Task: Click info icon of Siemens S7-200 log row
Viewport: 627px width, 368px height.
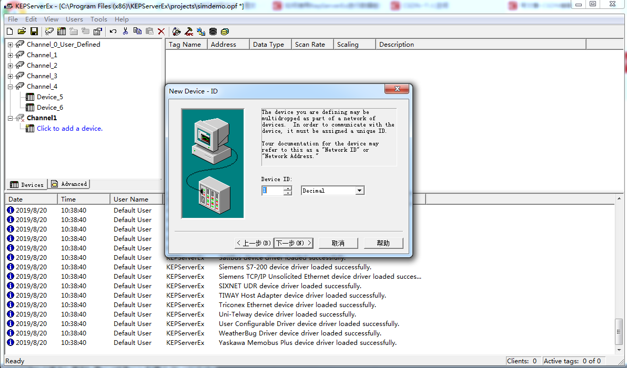Action: click(11, 267)
